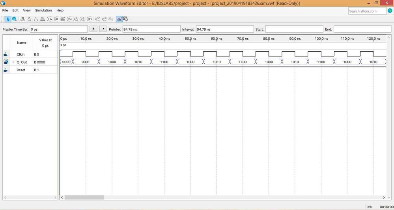
Task: Click the Weak Low (L) icon
Action: [50, 19]
